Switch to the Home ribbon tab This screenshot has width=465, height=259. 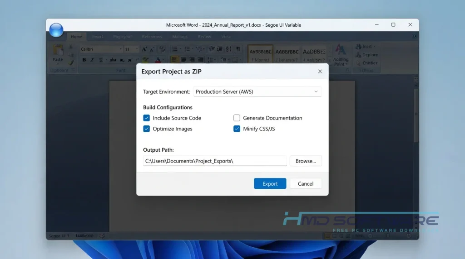coord(76,36)
